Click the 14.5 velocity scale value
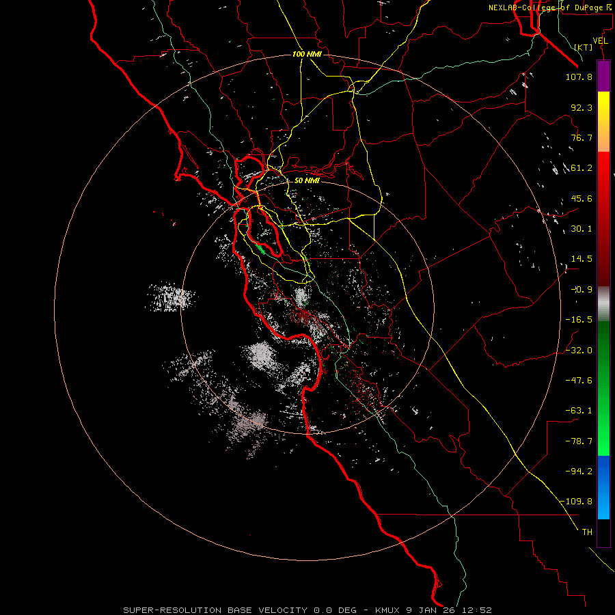 (x=582, y=259)
